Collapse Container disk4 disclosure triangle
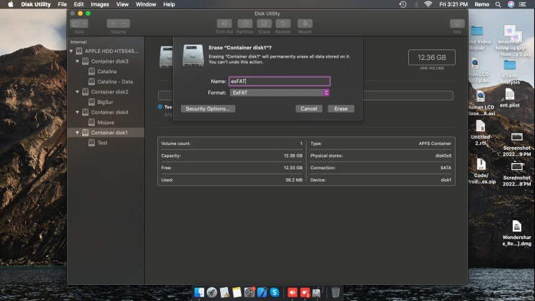The height and width of the screenshot is (301, 535). pyautogui.click(x=77, y=112)
